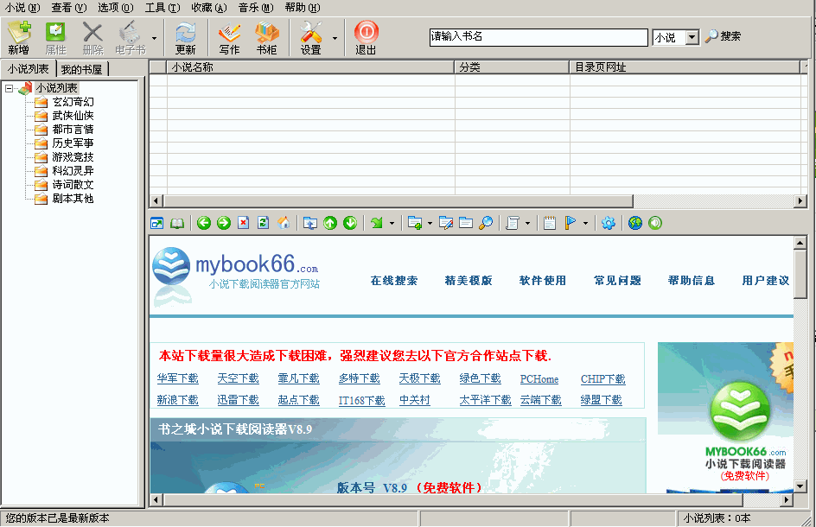Click the 目录页网址 column header

coord(685,67)
